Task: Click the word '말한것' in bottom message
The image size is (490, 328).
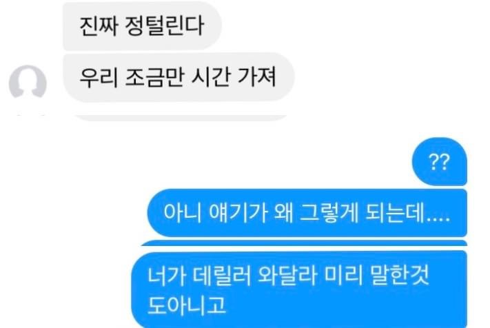Action: [399, 275]
